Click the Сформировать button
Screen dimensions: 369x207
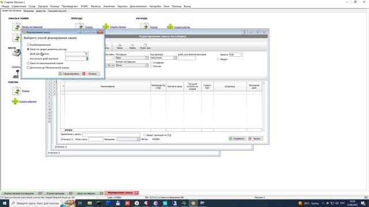(x=69, y=74)
